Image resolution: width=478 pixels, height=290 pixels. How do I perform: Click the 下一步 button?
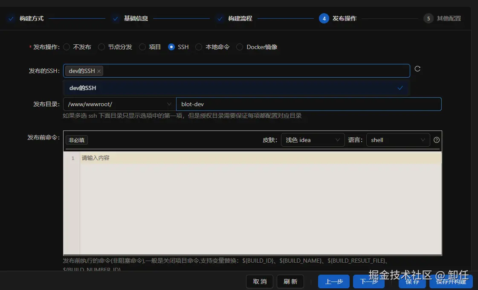[x=368, y=281]
